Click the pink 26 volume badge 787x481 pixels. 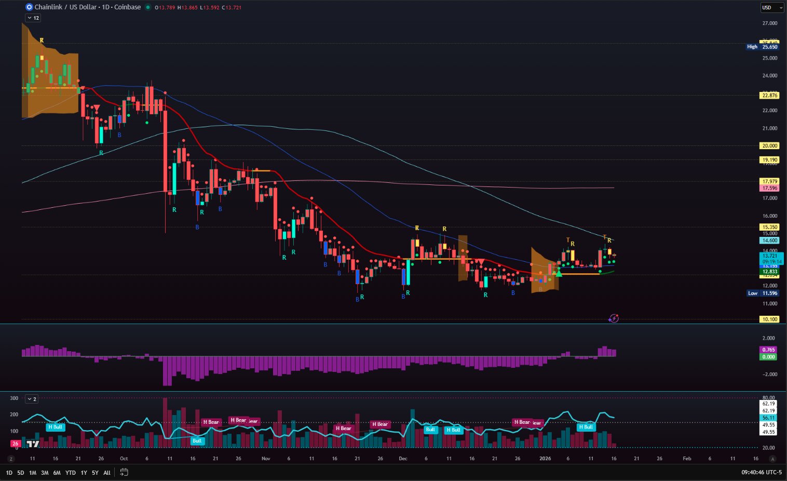[x=16, y=444]
